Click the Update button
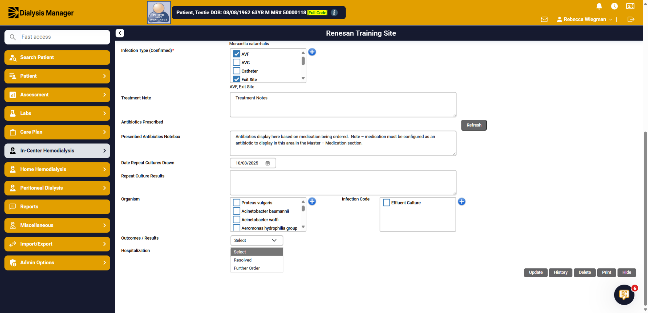The height and width of the screenshot is (313, 648). (535, 272)
